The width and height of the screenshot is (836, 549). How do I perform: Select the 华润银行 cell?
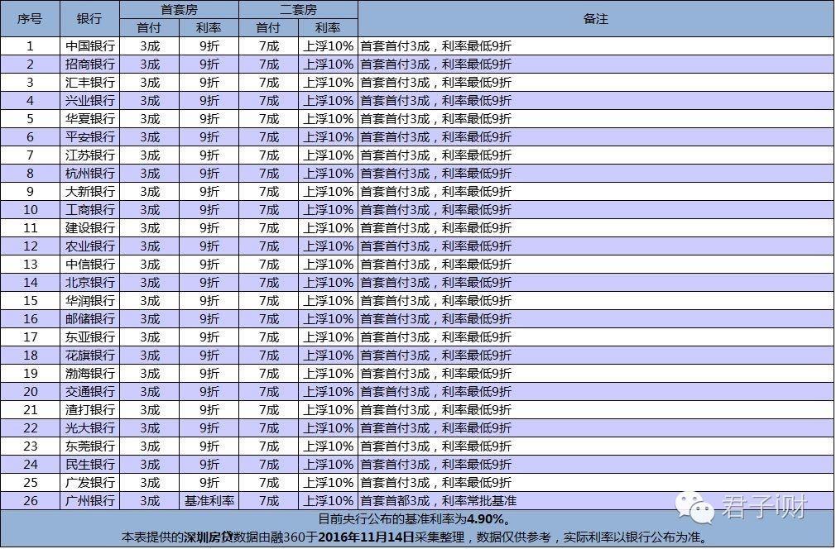[x=89, y=301]
